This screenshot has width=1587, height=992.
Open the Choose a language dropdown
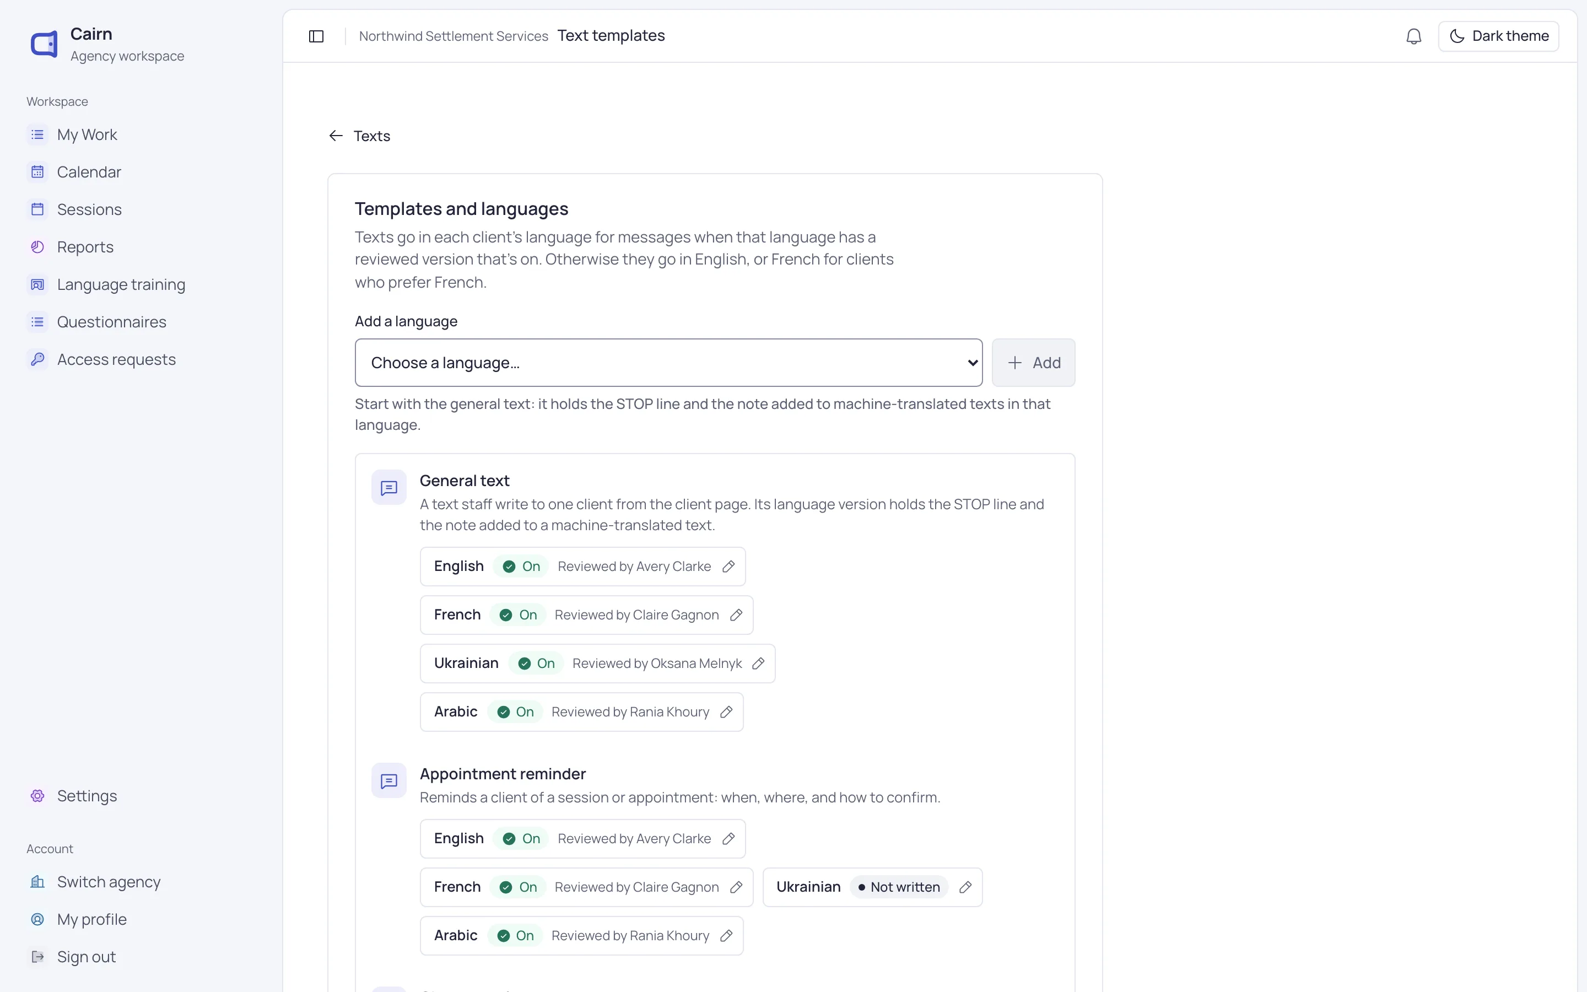click(668, 363)
